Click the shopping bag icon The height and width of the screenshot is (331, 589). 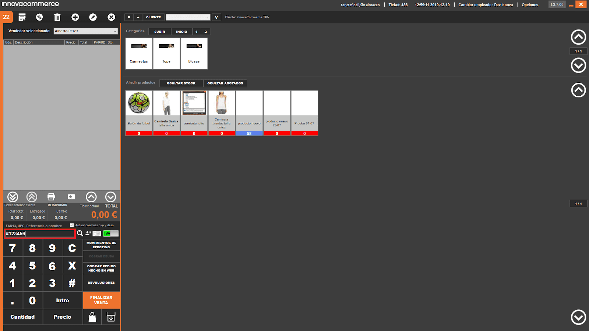(x=92, y=317)
